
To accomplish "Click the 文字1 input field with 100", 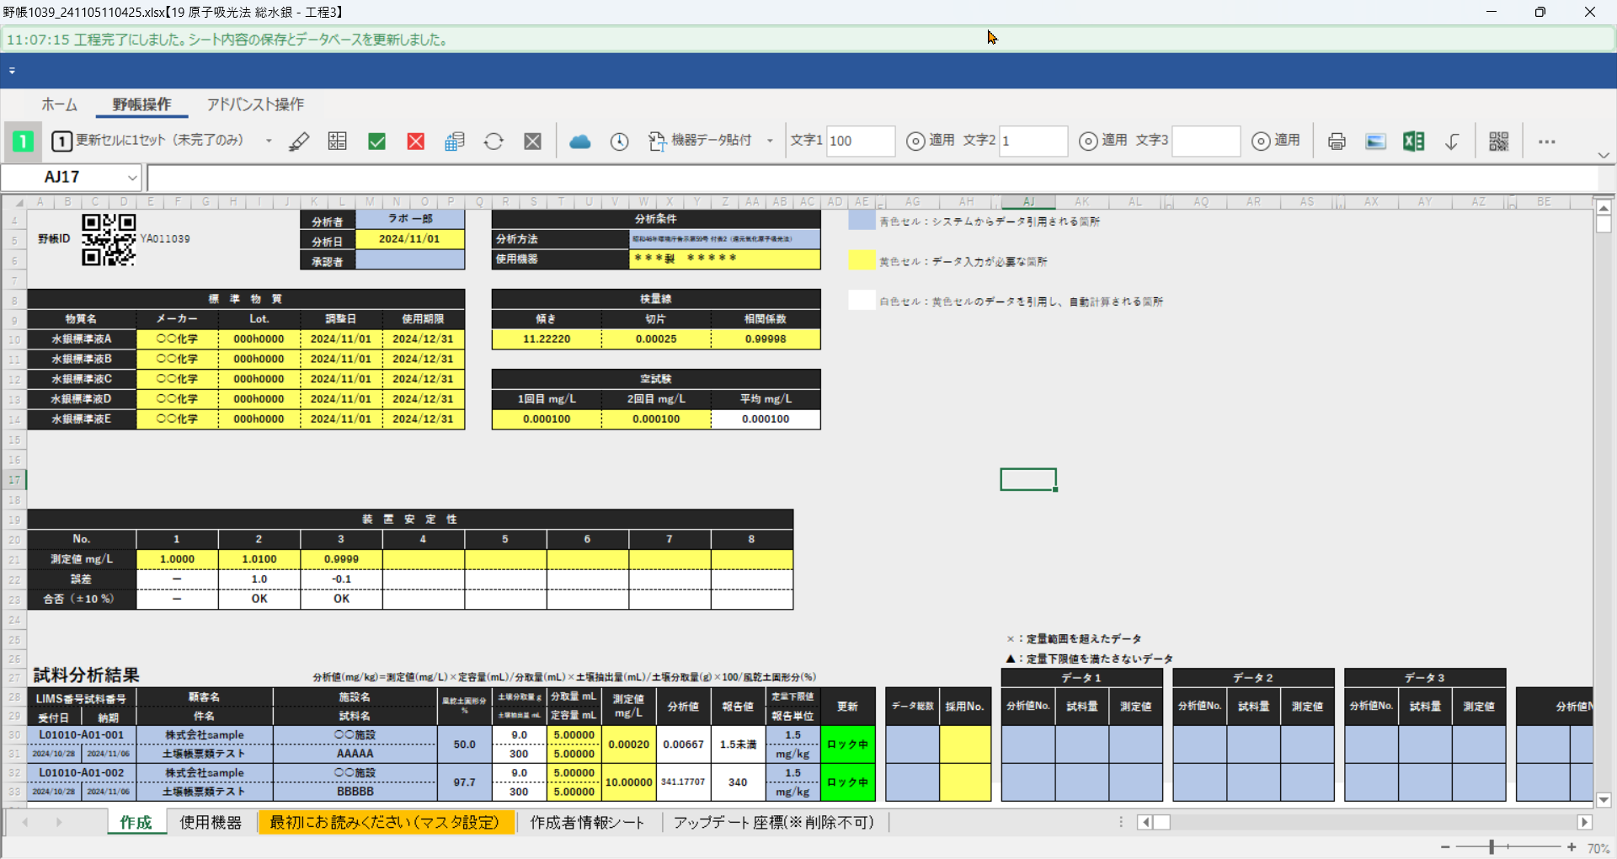I will pyautogui.click(x=860, y=141).
